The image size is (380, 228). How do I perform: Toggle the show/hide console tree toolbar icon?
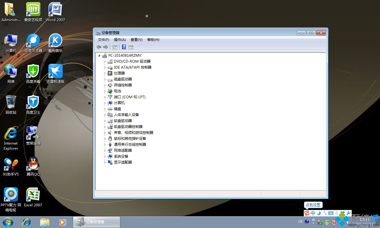click(x=115, y=47)
